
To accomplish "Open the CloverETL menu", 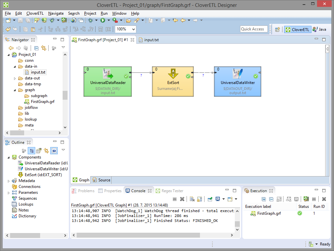I will point(35,13).
